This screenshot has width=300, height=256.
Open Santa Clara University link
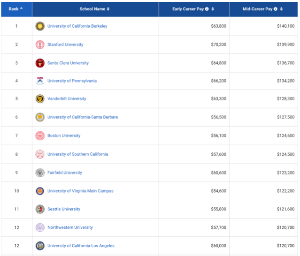pos(68,63)
